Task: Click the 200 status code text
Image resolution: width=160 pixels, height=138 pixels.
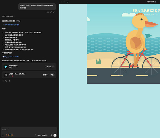Action: [28, 61]
